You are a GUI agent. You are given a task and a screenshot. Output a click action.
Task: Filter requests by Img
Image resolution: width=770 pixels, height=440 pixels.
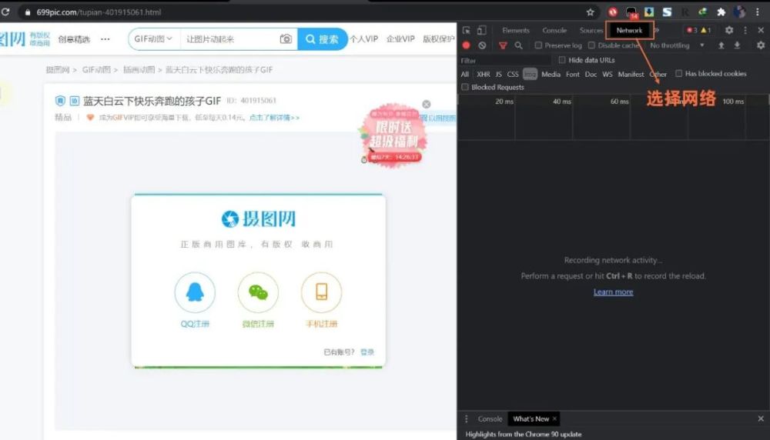pyautogui.click(x=530, y=74)
